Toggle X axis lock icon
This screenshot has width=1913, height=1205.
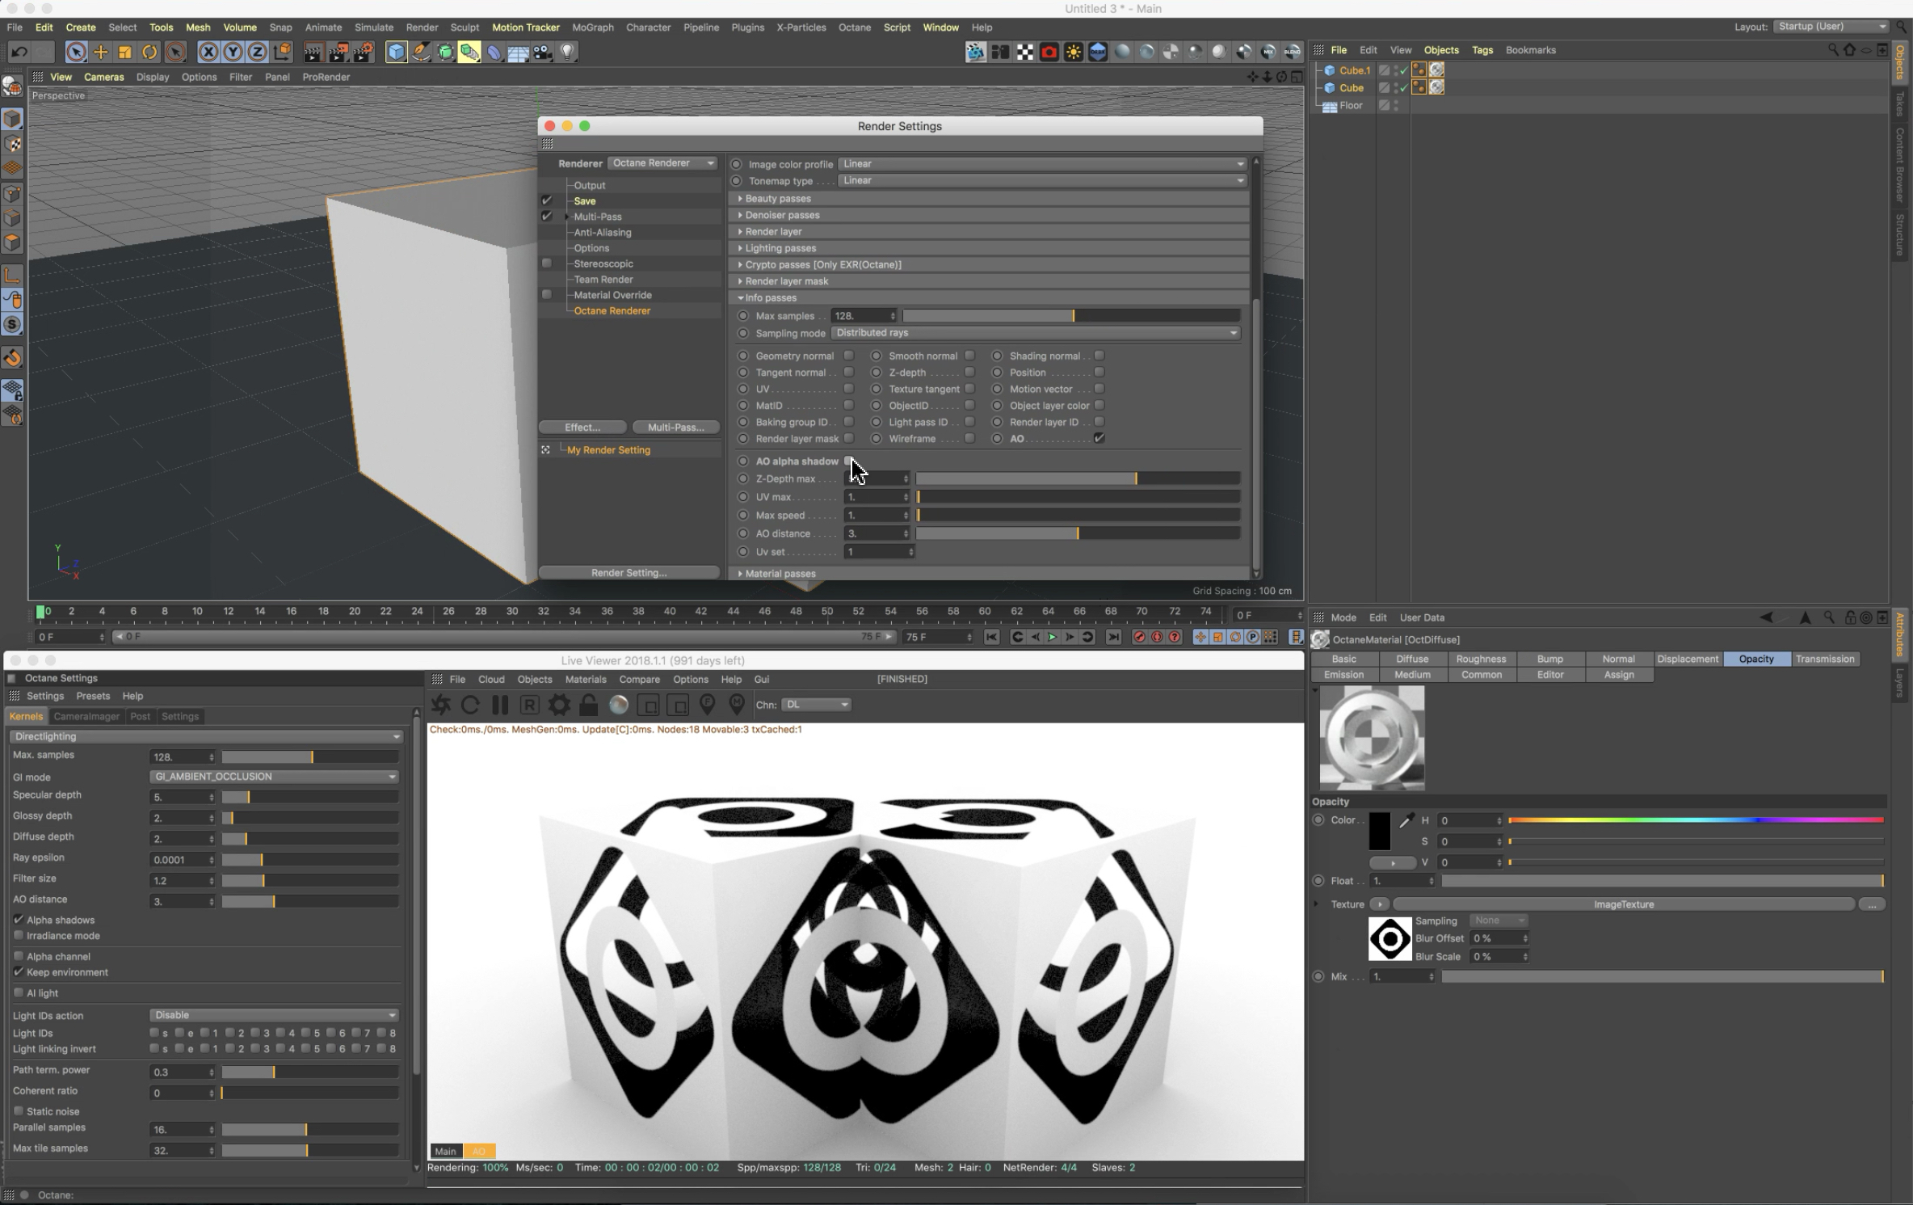click(208, 53)
